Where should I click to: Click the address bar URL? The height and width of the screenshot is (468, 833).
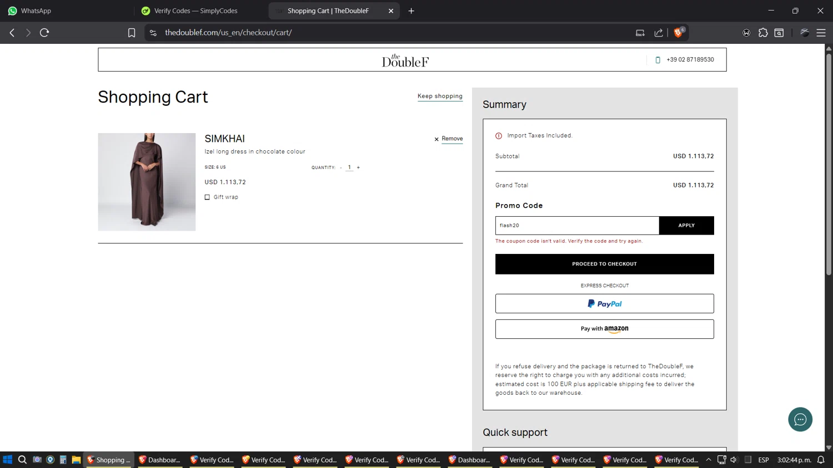pos(228,33)
